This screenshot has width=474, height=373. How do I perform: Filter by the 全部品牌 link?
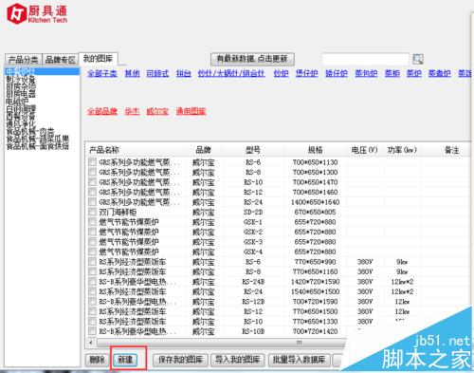102,111
